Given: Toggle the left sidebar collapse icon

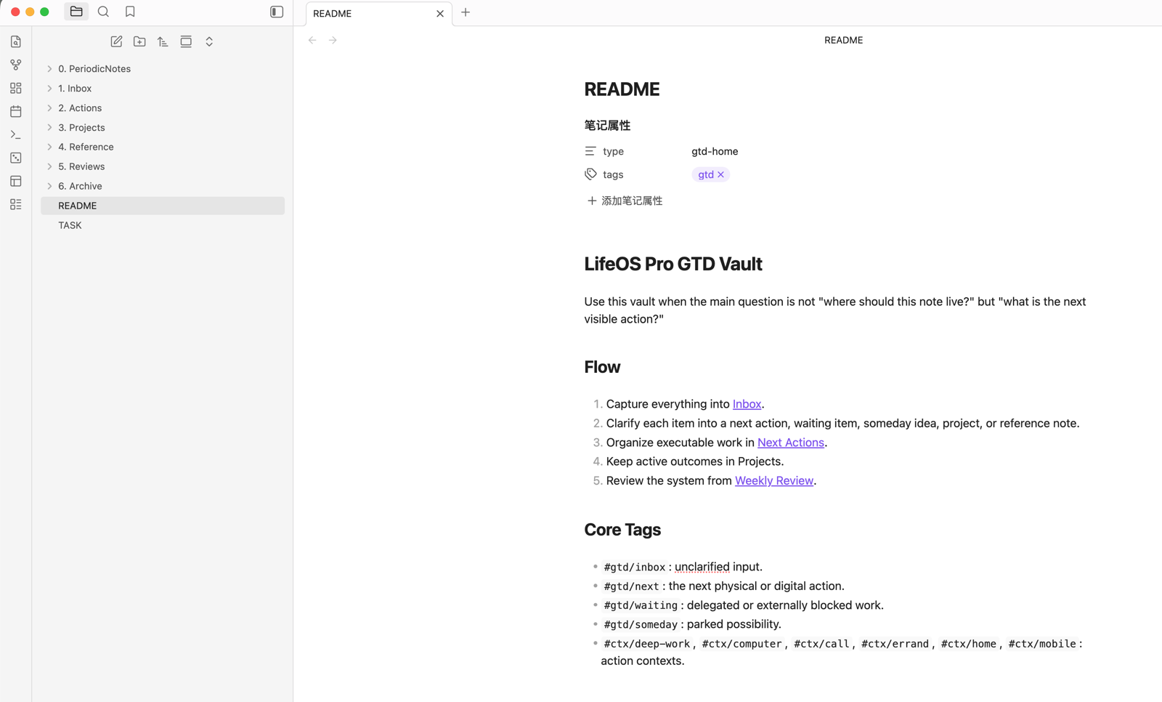Looking at the screenshot, I should [x=277, y=12].
